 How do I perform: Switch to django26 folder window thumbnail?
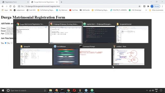(x=36, y=55)
